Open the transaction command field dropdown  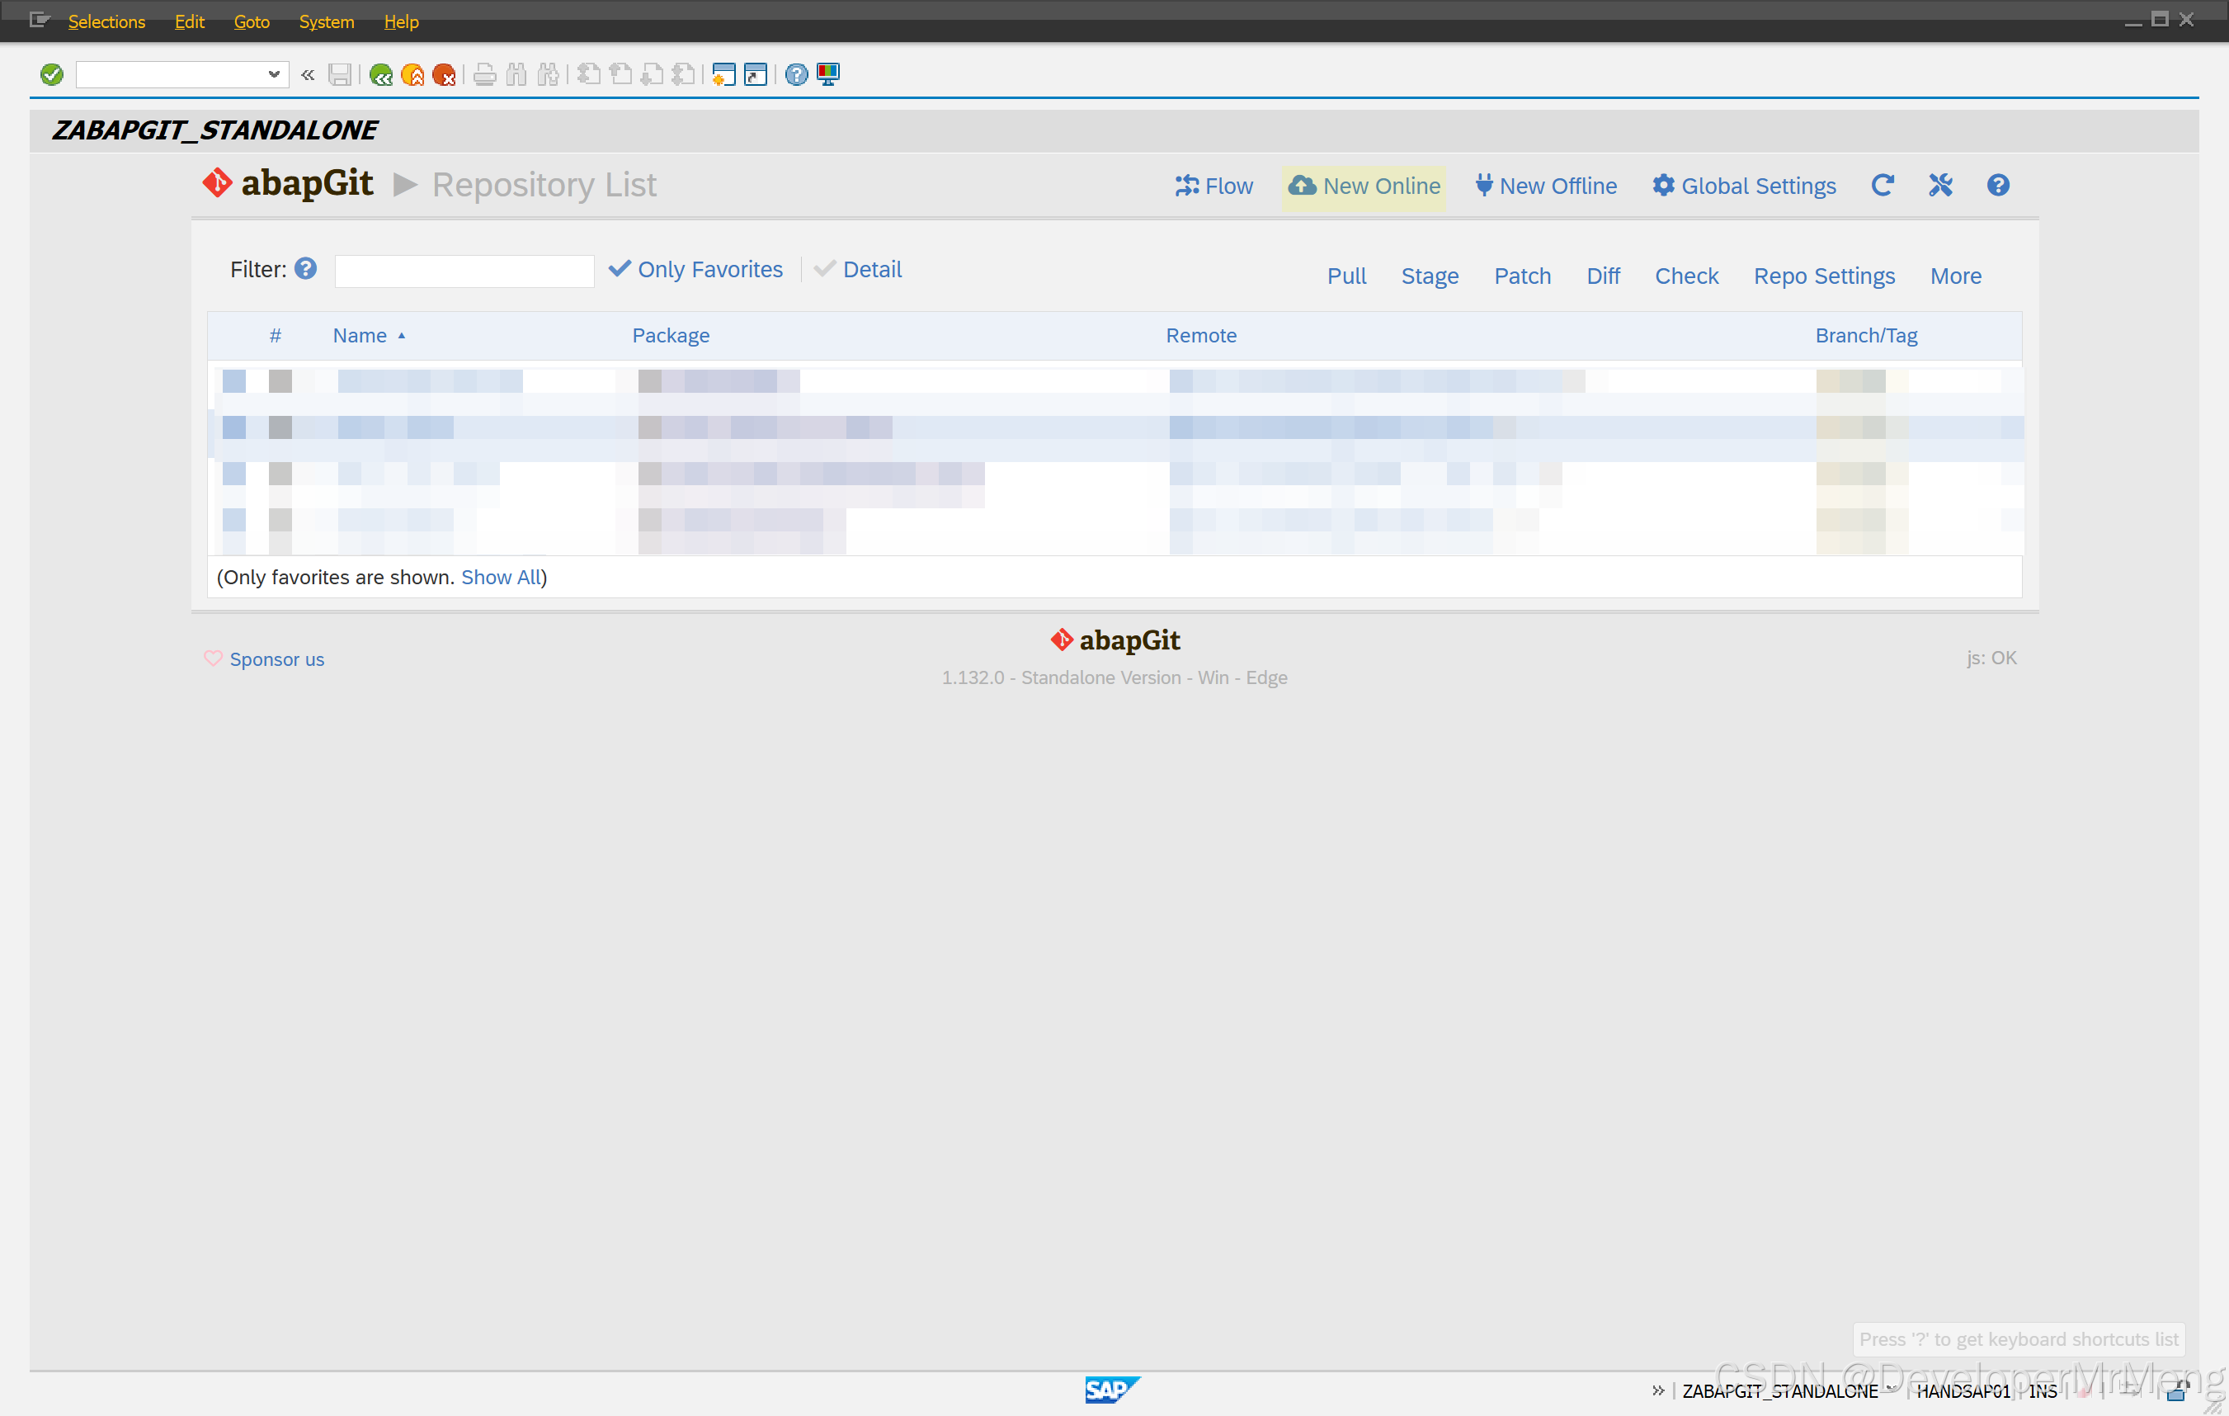(x=273, y=75)
